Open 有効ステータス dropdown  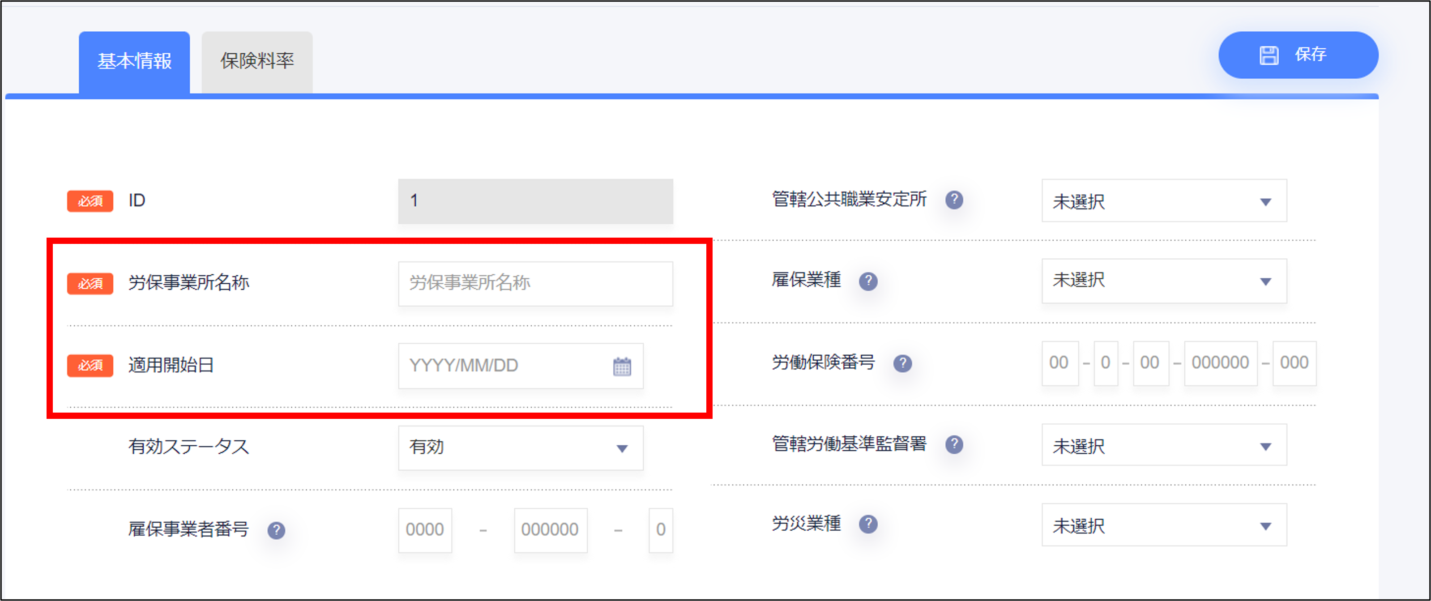point(520,448)
